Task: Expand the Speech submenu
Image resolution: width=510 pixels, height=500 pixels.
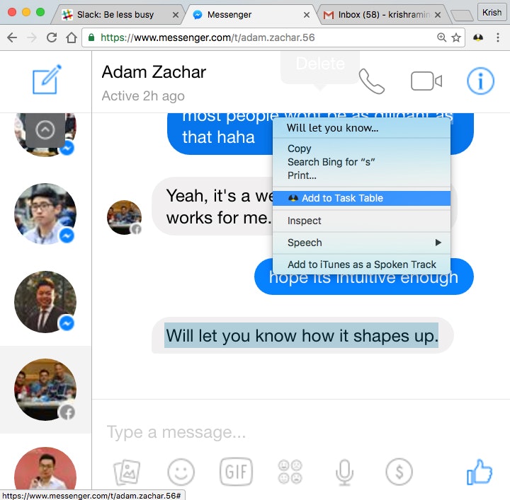Action: [x=361, y=243]
